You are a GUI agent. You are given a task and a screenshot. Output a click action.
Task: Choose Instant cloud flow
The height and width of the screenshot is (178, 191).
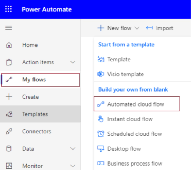(x=130, y=119)
